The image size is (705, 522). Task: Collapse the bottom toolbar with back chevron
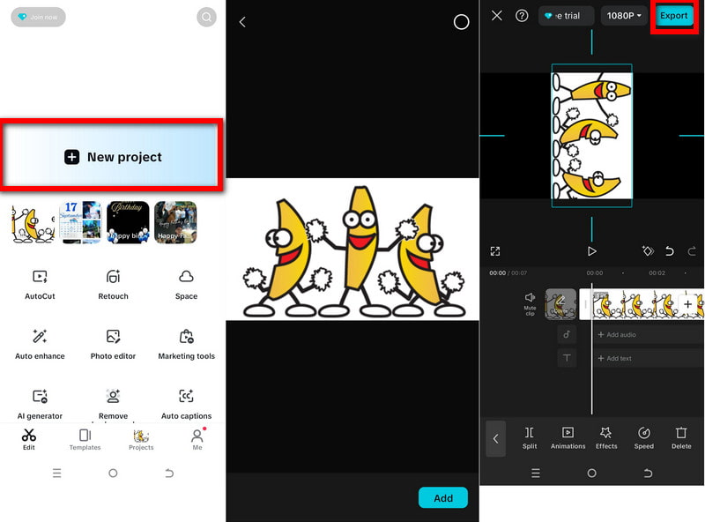(495, 438)
